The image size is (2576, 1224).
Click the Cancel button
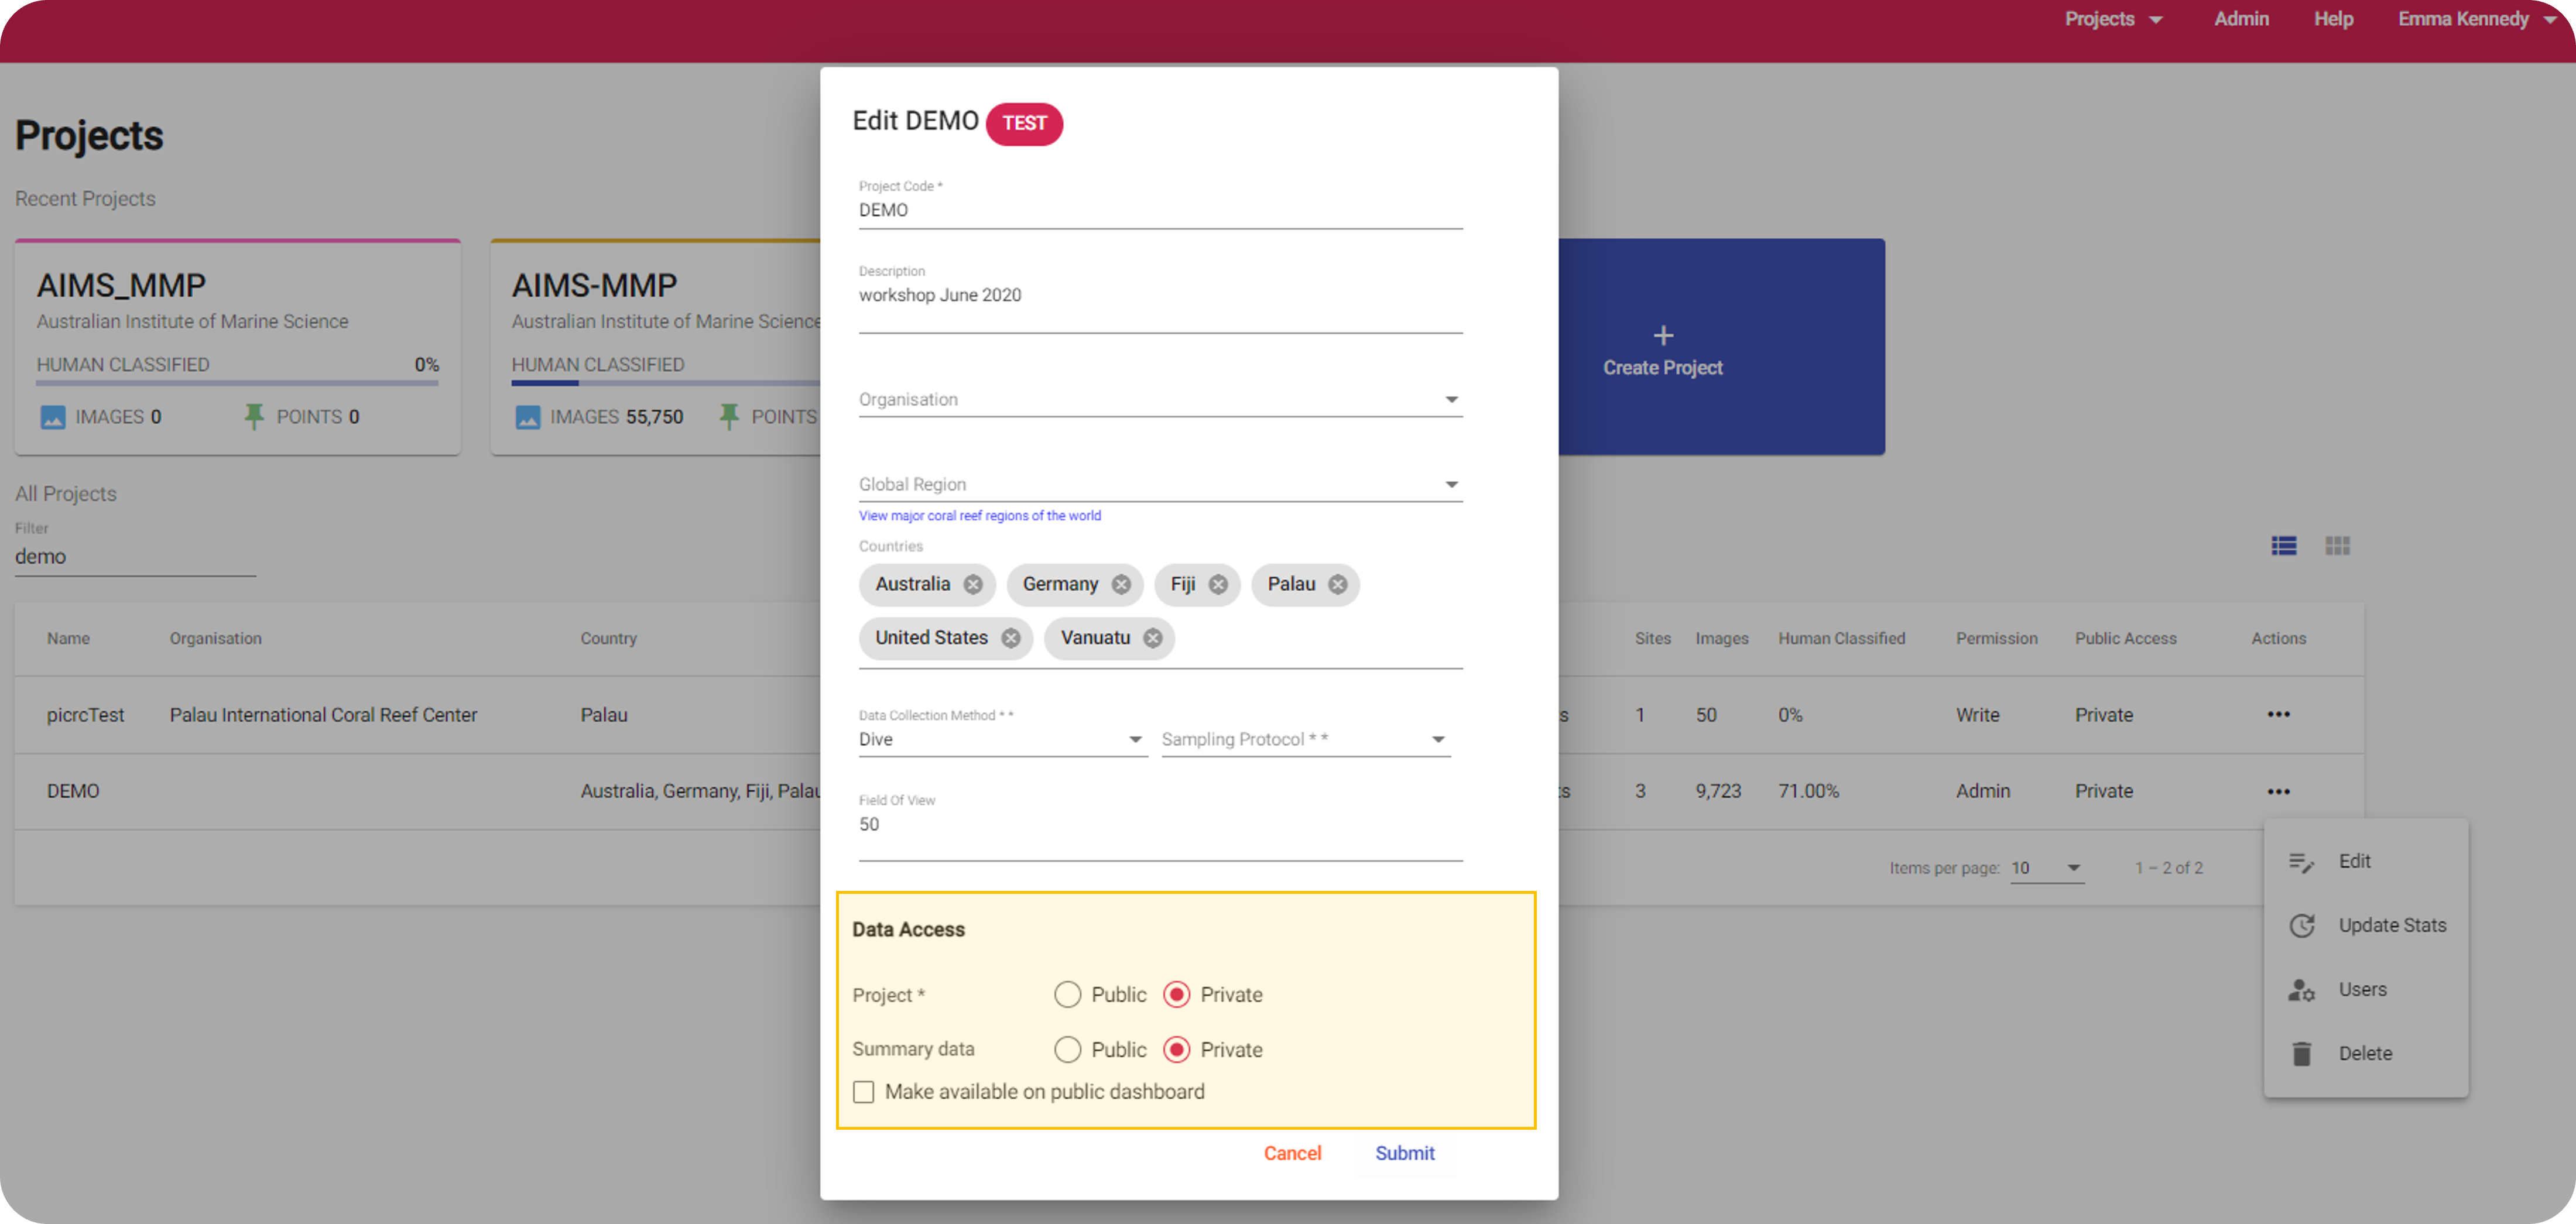point(1292,1153)
